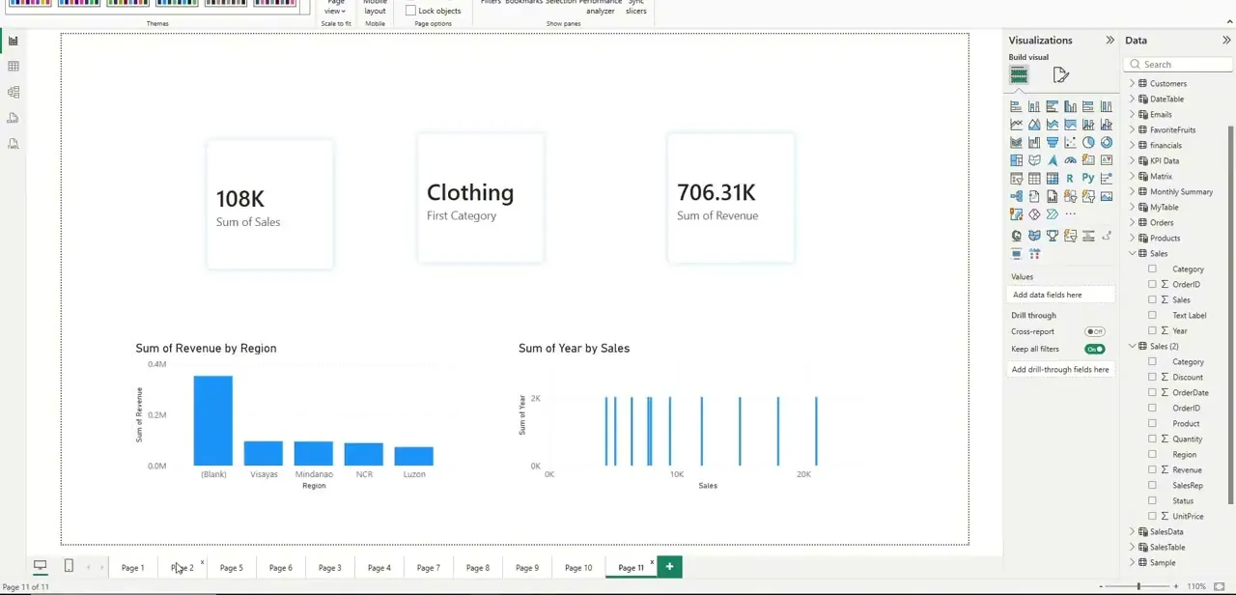
Task: Expand the KPI Data table
Action: (1132, 161)
